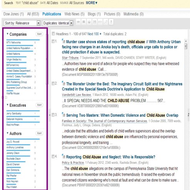This screenshot has height=190, width=190.
Task: Check the box for headline 2
Action: tap(53, 83)
